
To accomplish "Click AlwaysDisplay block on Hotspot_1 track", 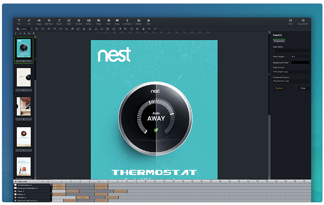I will [x=112, y=197].
